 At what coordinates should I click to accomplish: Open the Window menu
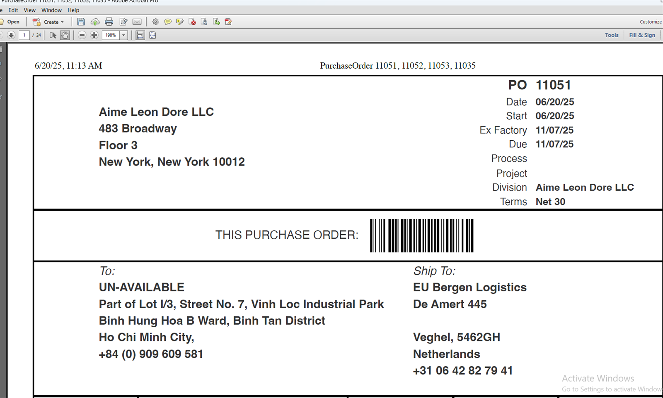click(51, 10)
